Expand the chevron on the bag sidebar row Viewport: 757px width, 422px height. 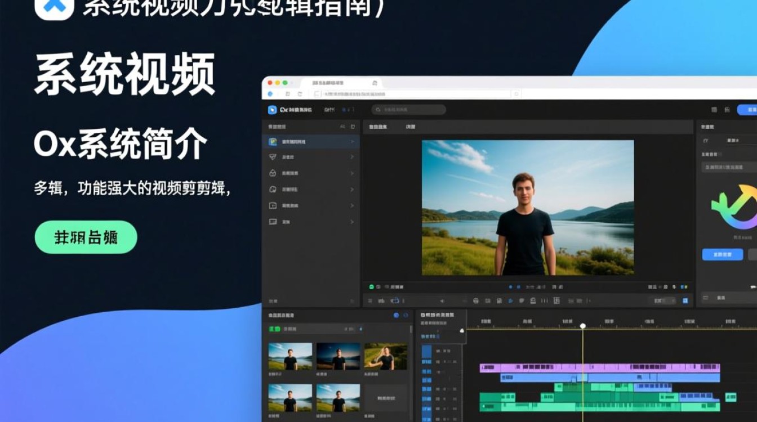[x=352, y=173]
